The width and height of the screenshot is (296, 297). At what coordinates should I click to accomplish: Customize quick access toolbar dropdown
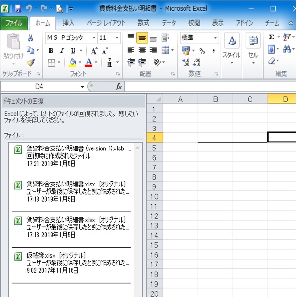pos(71,9)
